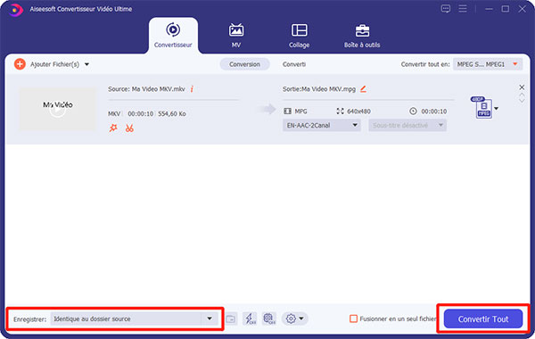Open the hamburger menu in title bar

pyautogui.click(x=463, y=9)
